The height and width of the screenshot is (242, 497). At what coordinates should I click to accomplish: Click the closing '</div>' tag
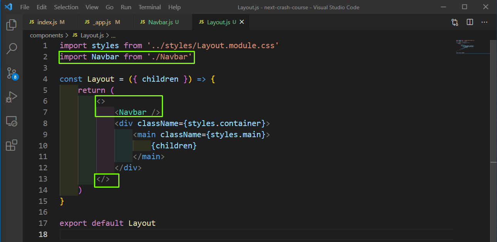click(x=128, y=168)
